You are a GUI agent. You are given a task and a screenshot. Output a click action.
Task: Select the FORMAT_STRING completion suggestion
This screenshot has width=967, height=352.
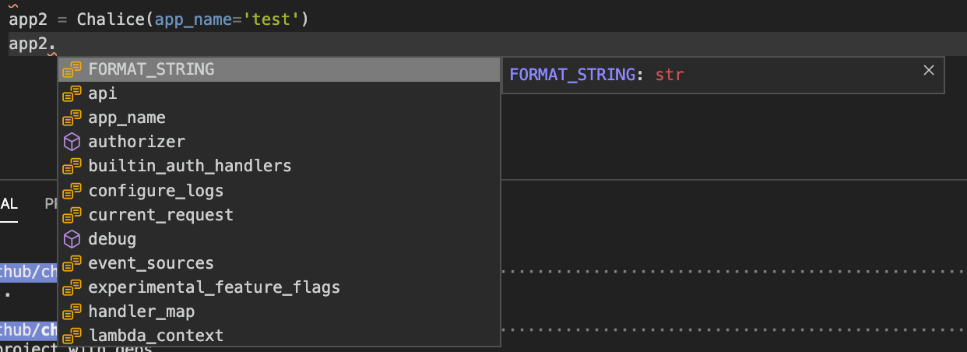(x=280, y=69)
